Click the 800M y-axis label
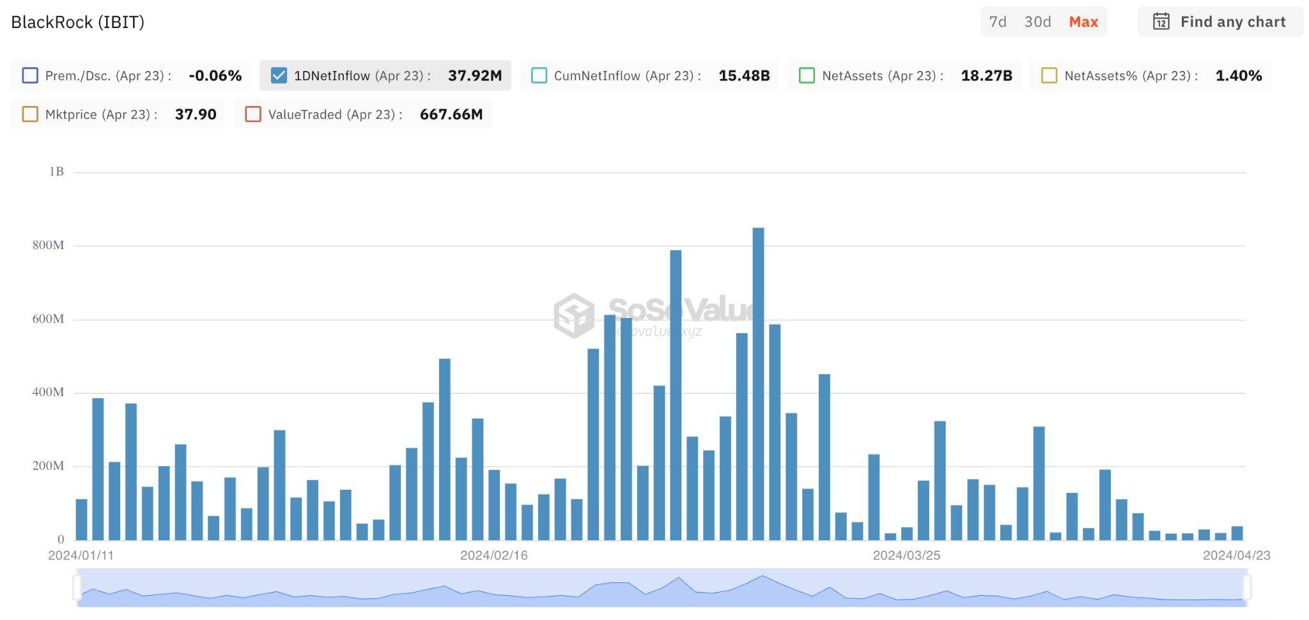This screenshot has width=1309, height=620. 48,245
